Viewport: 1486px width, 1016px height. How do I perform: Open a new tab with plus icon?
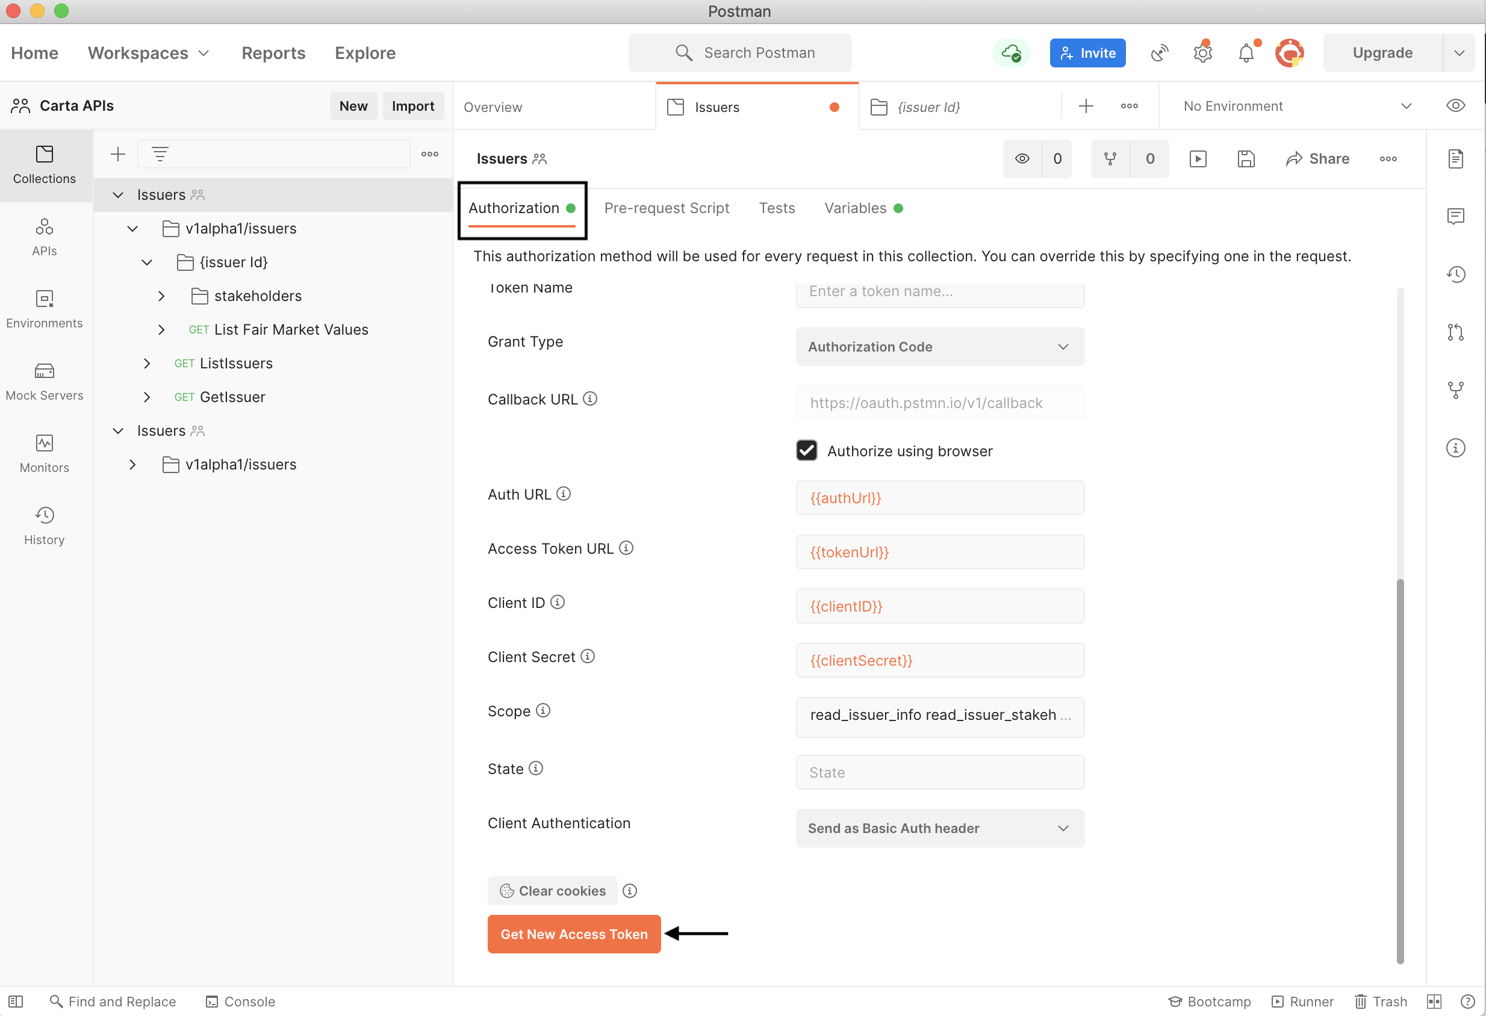[x=1086, y=106]
